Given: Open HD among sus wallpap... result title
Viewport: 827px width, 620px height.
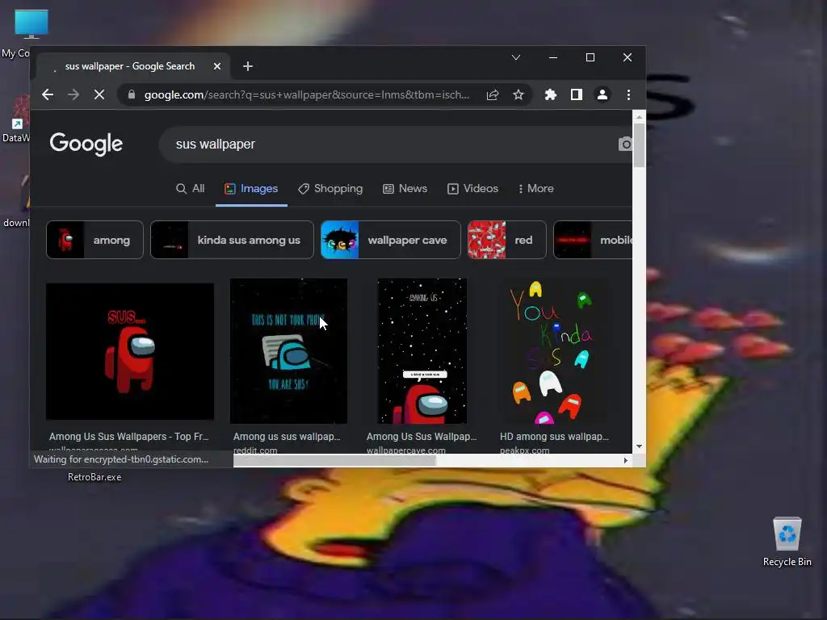Looking at the screenshot, I should 554,437.
